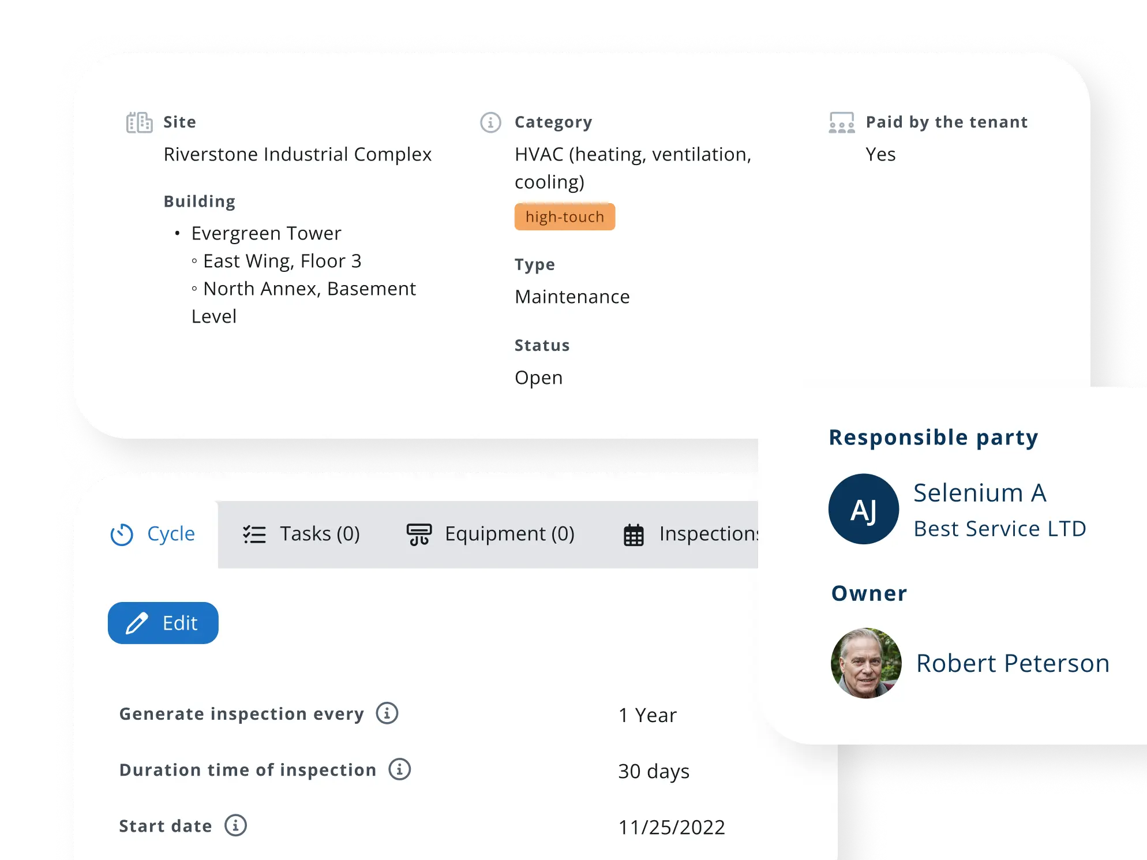Click the Tasks checklist icon
This screenshot has width=1147, height=860.
tap(254, 534)
